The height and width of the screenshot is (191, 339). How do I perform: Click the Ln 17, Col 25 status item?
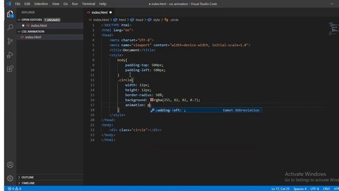click(280, 189)
